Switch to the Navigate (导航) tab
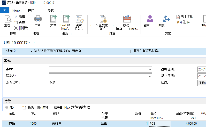 (x=51, y=10)
